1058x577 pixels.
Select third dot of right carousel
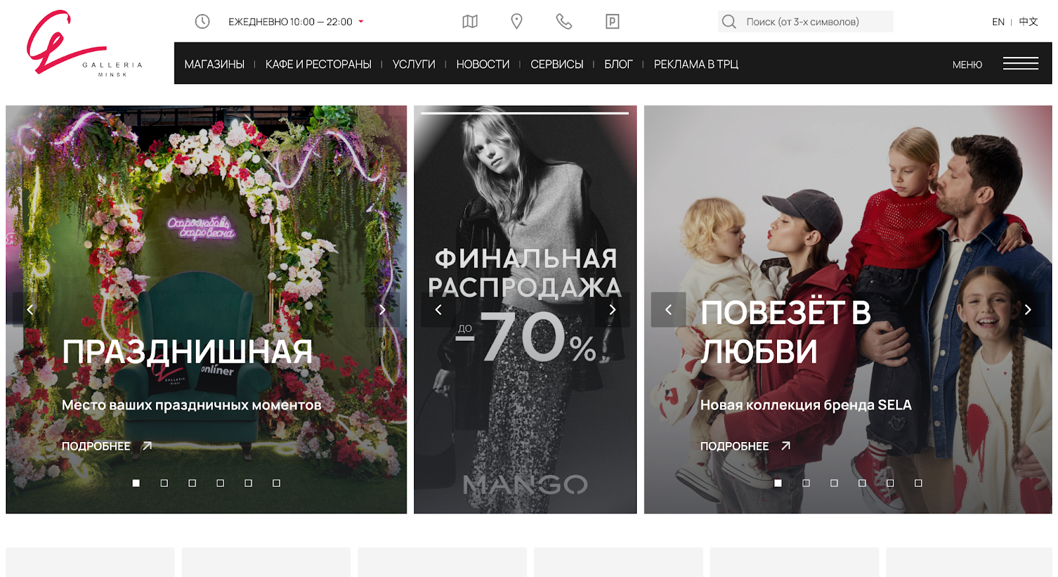834,483
